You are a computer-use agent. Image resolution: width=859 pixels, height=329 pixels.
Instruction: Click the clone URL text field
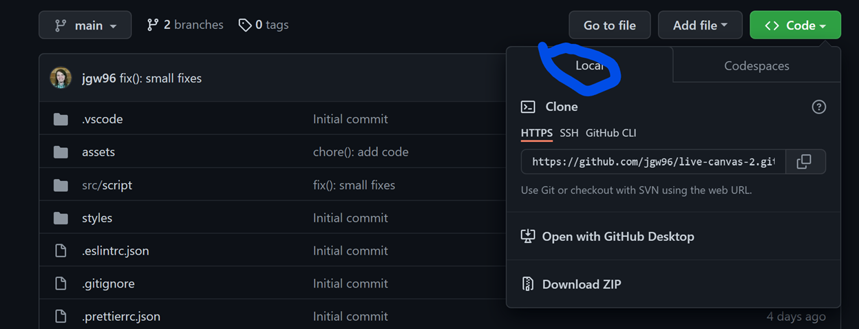[653, 162]
